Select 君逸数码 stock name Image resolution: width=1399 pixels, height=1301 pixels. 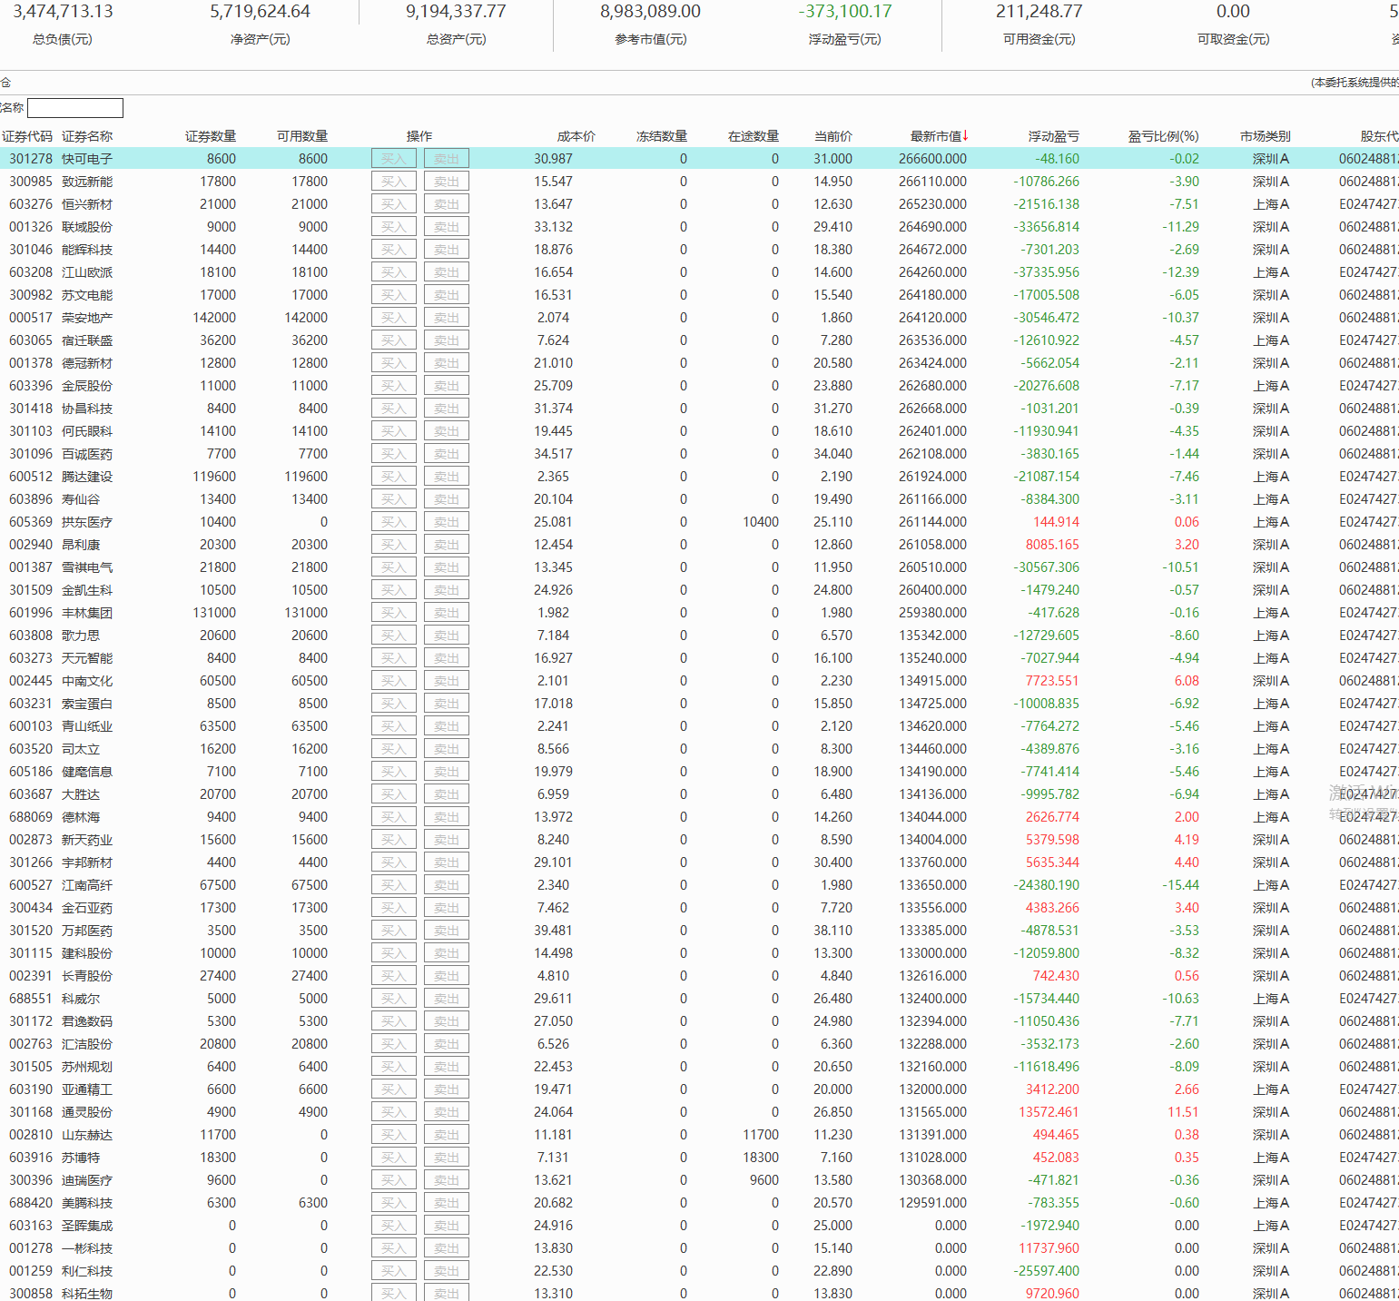(87, 1021)
